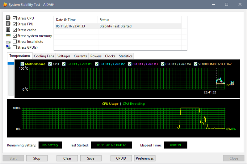
Task: Click the blue graph scale slider beside temperature graph
Action: [x=11, y=63]
